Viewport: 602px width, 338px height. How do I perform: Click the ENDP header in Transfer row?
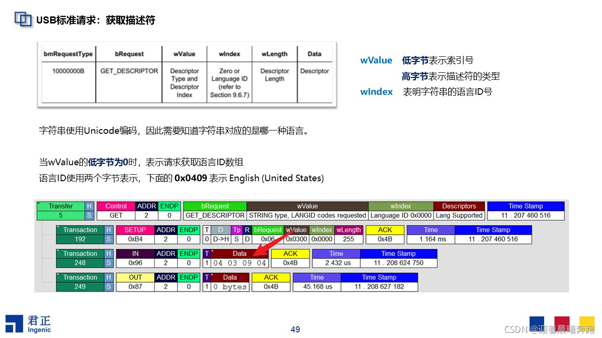[x=169, y=206]
